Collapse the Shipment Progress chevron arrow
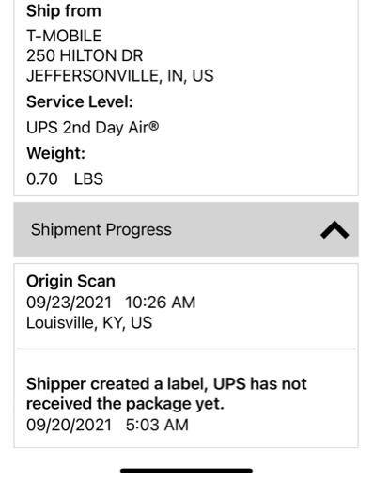The width and height of the screenshot is (373, 481). pyautogui.click(x=334, y=230)
